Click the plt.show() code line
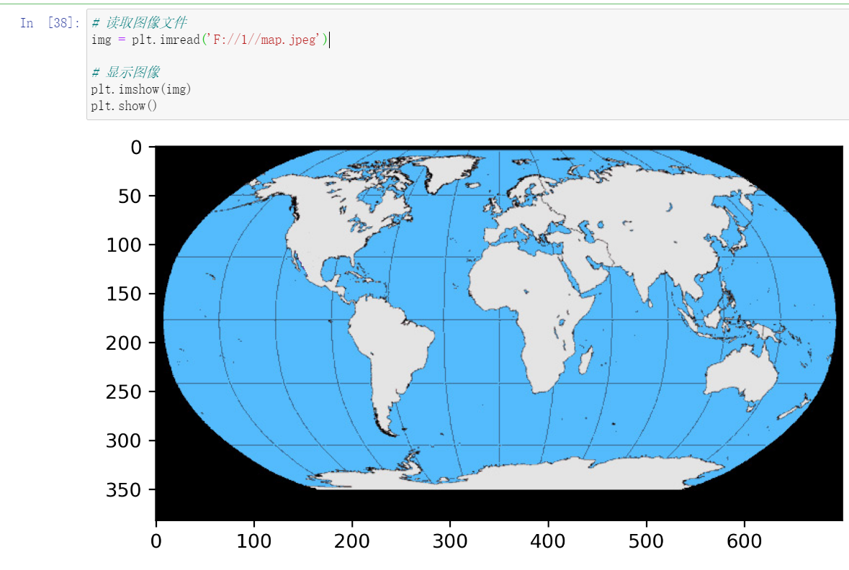 coord(124,106)
